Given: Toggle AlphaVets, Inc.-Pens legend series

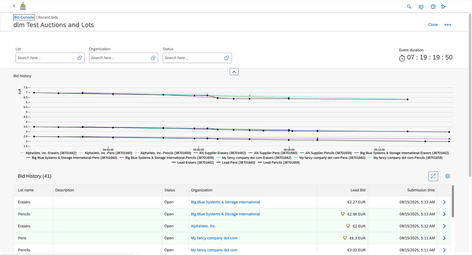Looking at the screenshot, I should [106, 153].
